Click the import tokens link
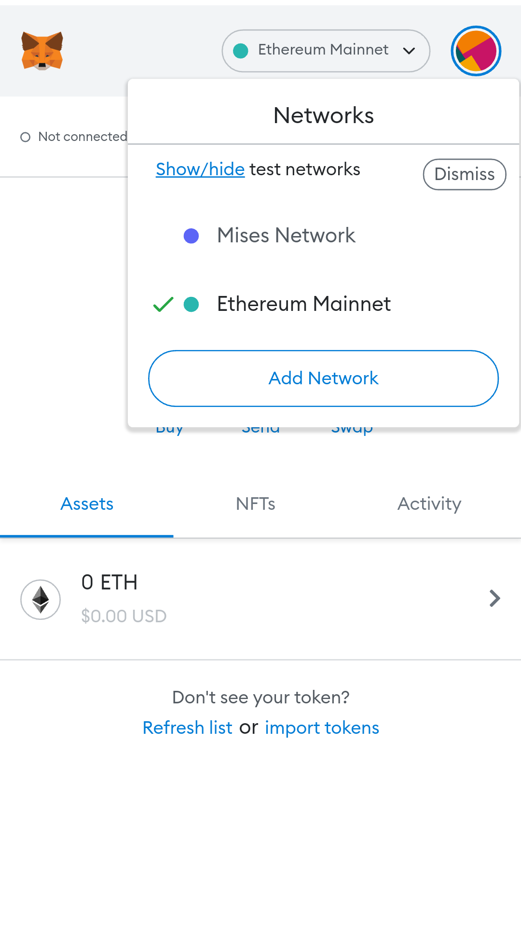 click(322, 728)
